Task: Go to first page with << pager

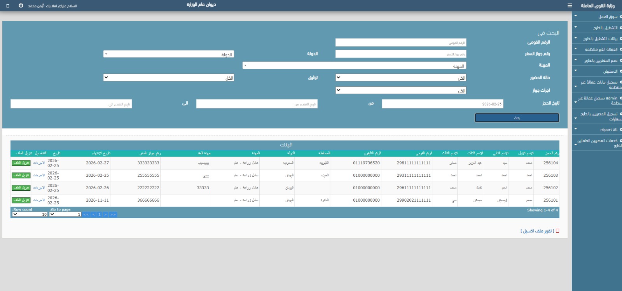Action: click(x=86, y=214)
